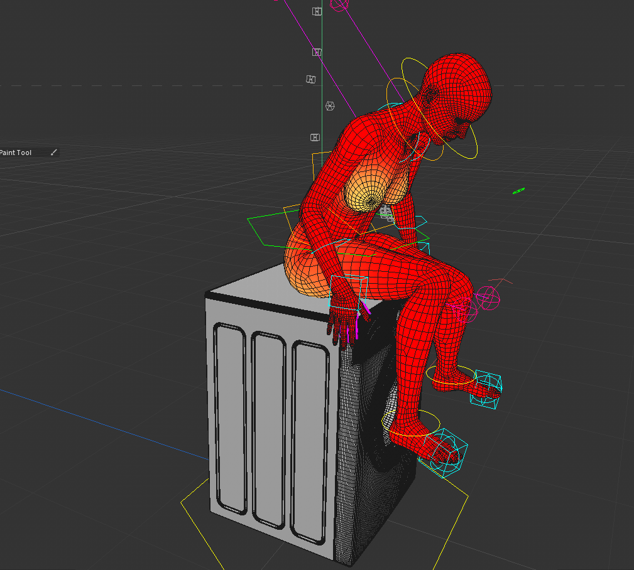Select the lowest grey null box near the shoulder
Image resolution: width=634 pixels, height=570 pixels.
click(315, 137)
